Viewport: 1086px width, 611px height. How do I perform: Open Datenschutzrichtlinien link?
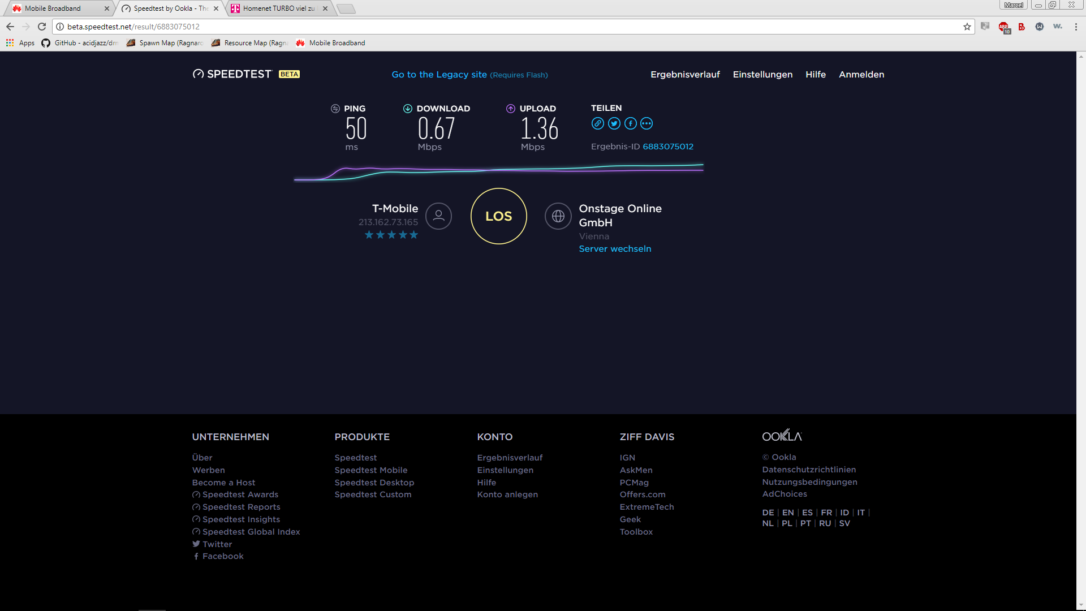coord(809,470)
